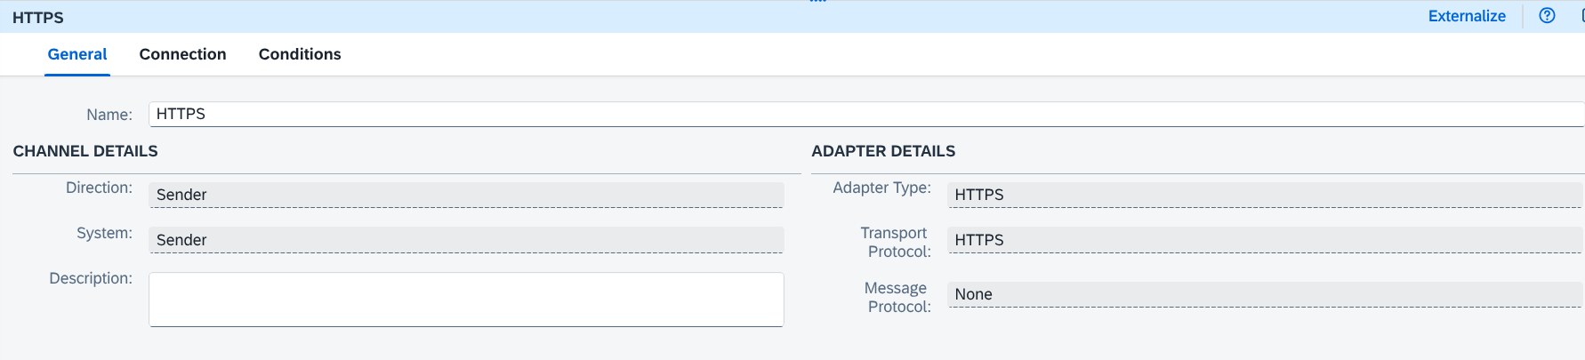Open the help question-mark icon
Viewport: 1585px width, 360px height.
[x=1547, y=16]
